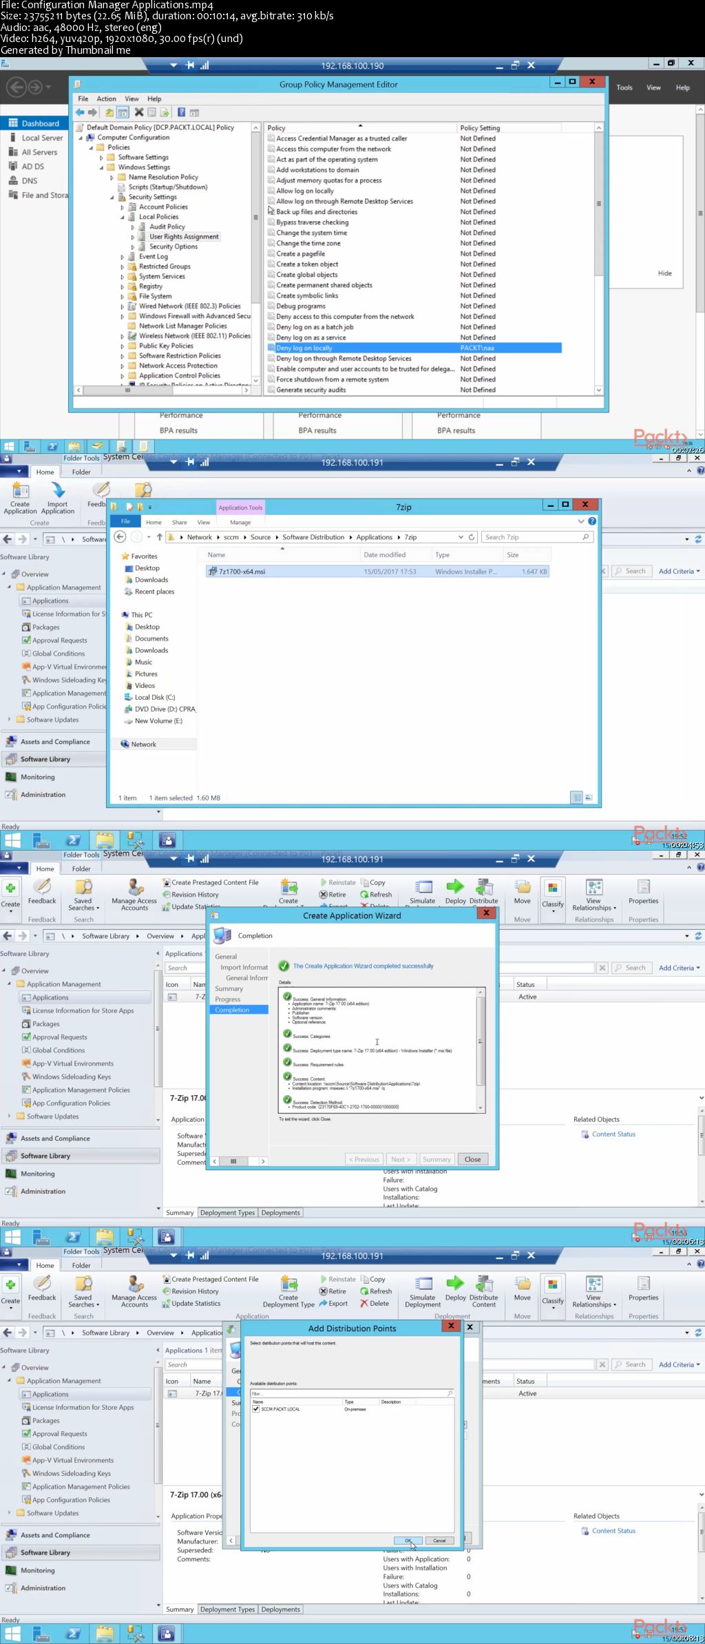Click Up one level icon in Group Policy editor

pos(109,112)
